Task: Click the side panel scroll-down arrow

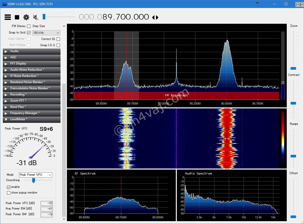Action: 64,219
